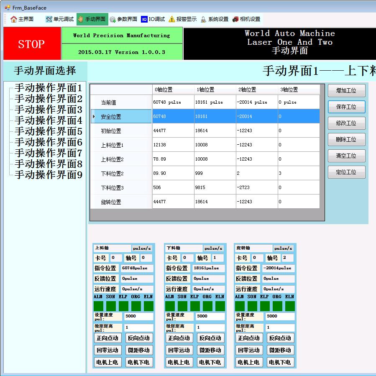Select the 初始位置 row header
Viewport: 376px width, 376px height.
[x=121, y=130]
